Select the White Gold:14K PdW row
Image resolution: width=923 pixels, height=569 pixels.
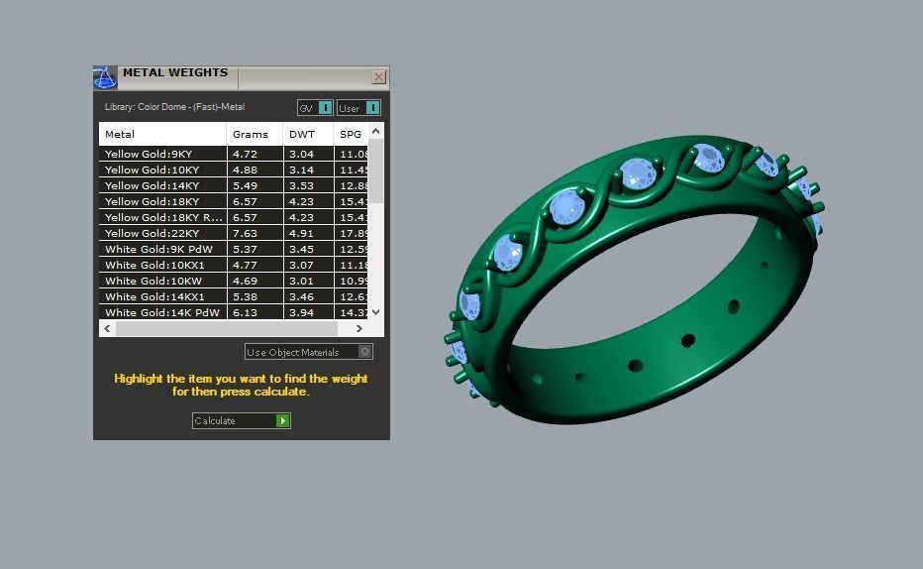(233, 312)
